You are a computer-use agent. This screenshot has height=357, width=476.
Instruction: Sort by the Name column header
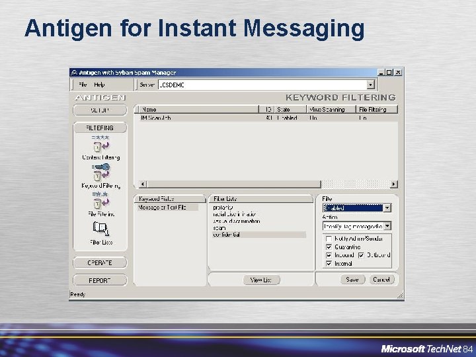(198, 109)
